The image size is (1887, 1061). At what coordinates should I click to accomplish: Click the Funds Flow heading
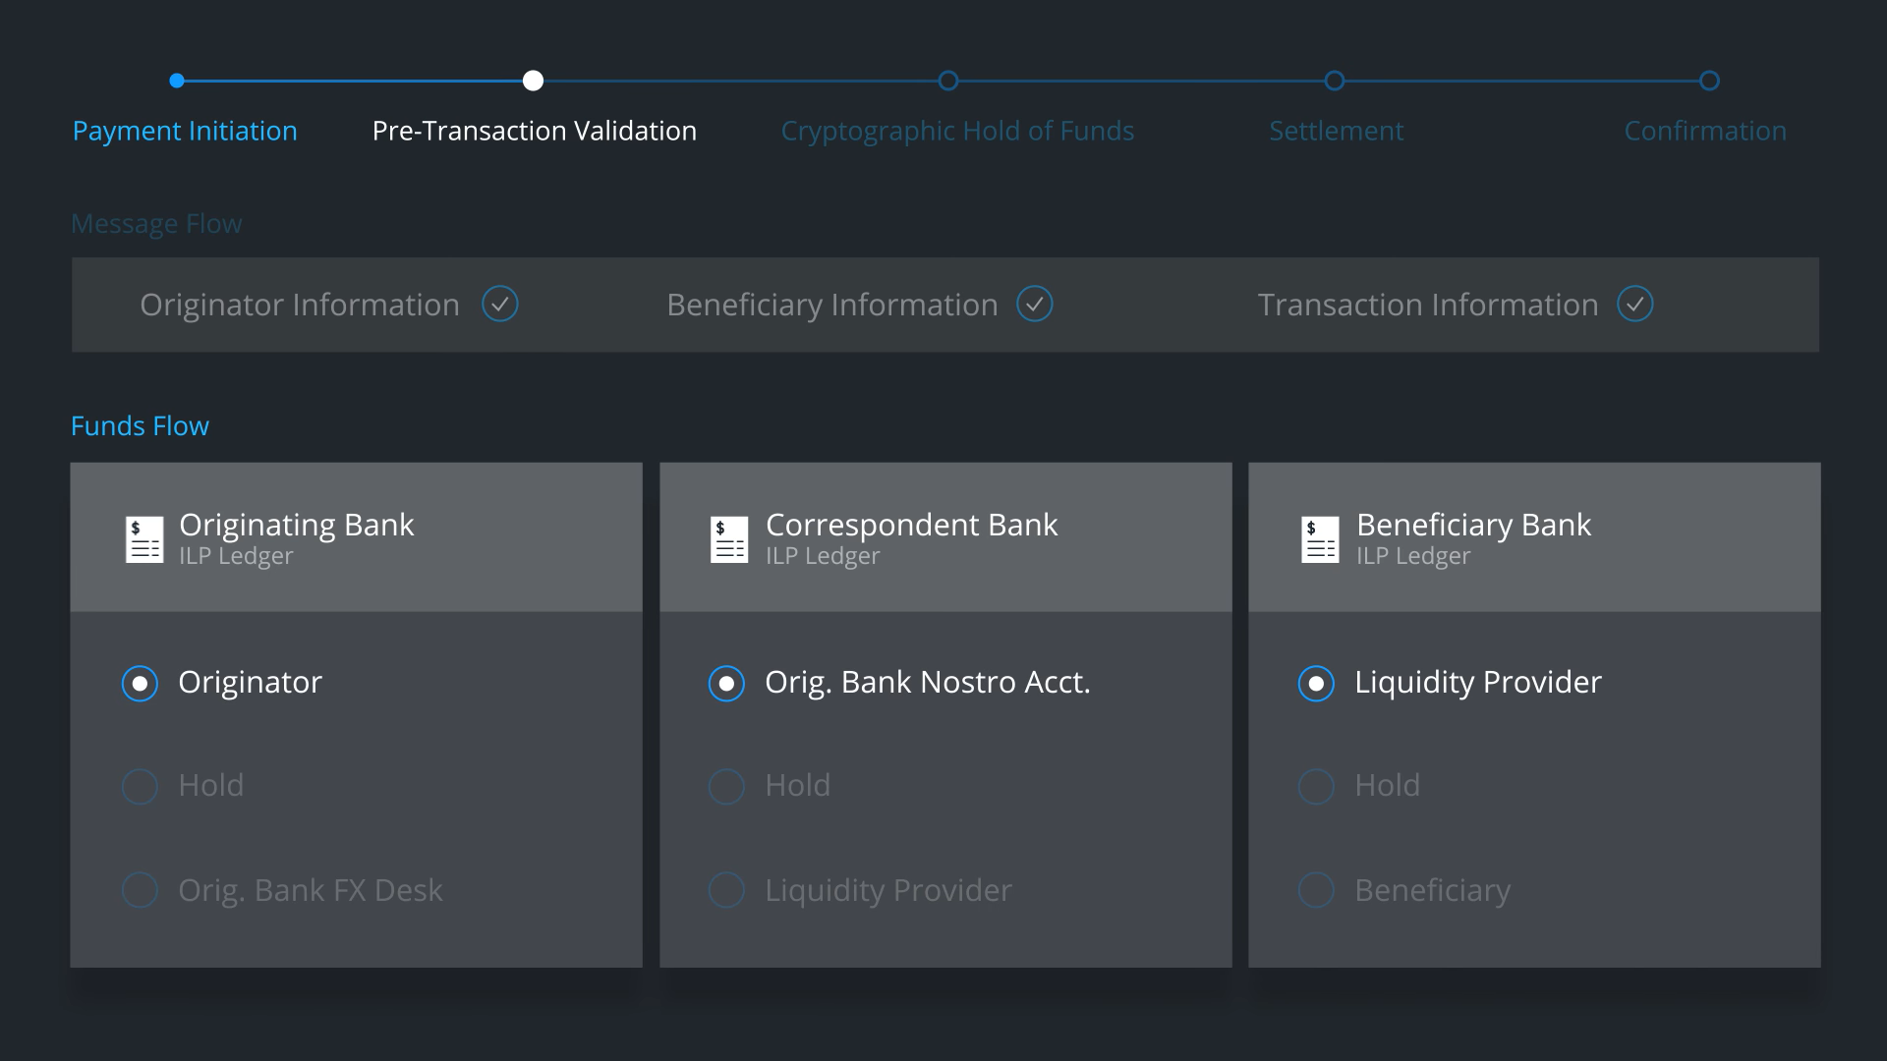pos(140,426)
